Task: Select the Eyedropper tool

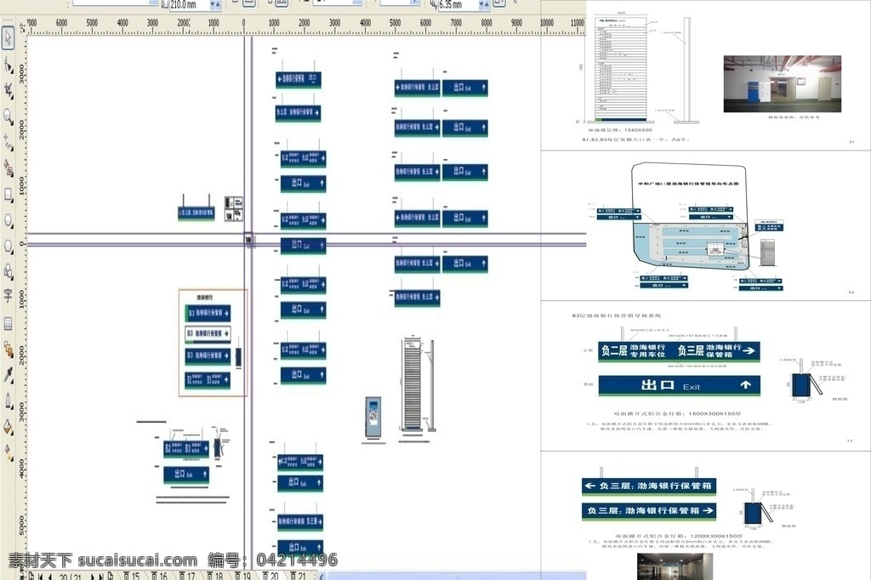Action: (8, 374)
